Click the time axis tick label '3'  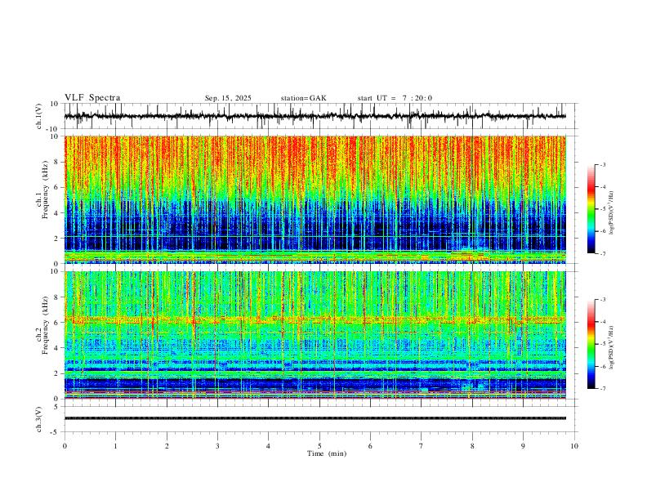[217, 446]
